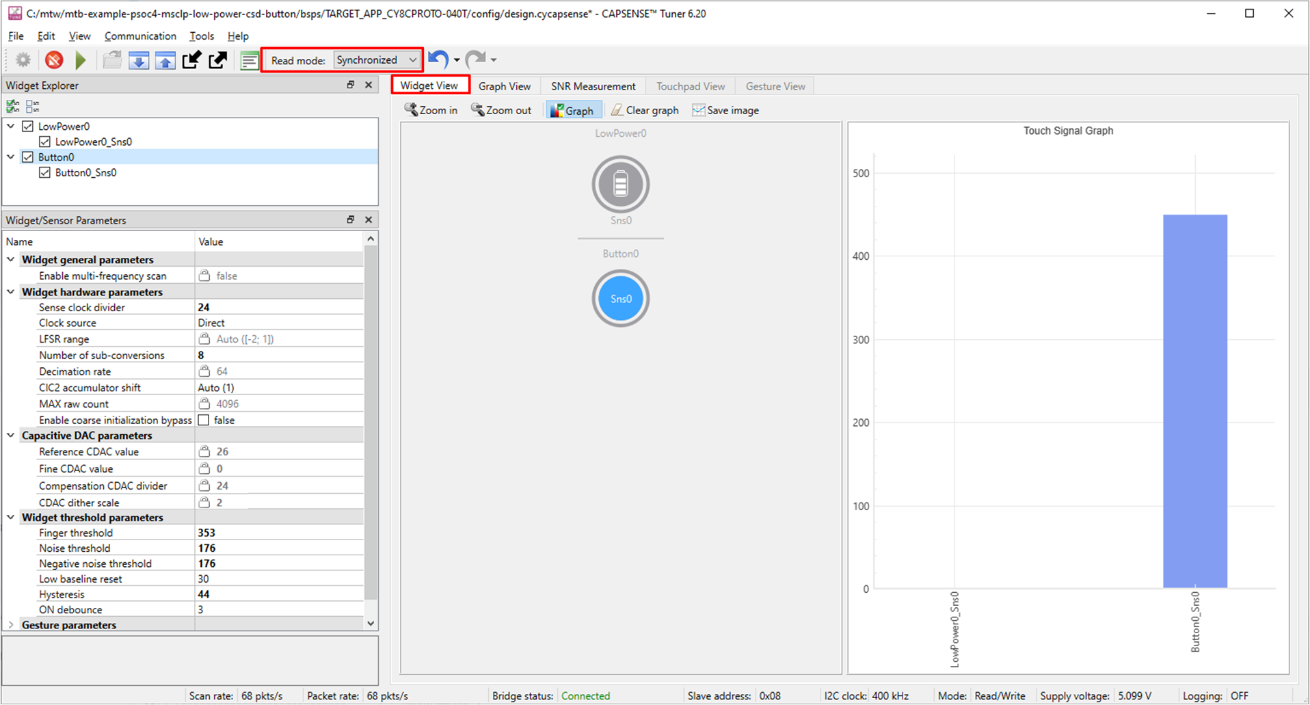Screen dimensions: 1310x705
Task: Toggle the Button0 widget checkbox
Action: point(28,157)
